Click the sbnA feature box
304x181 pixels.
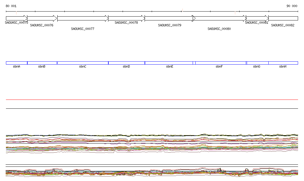click(x=17, y=63)
